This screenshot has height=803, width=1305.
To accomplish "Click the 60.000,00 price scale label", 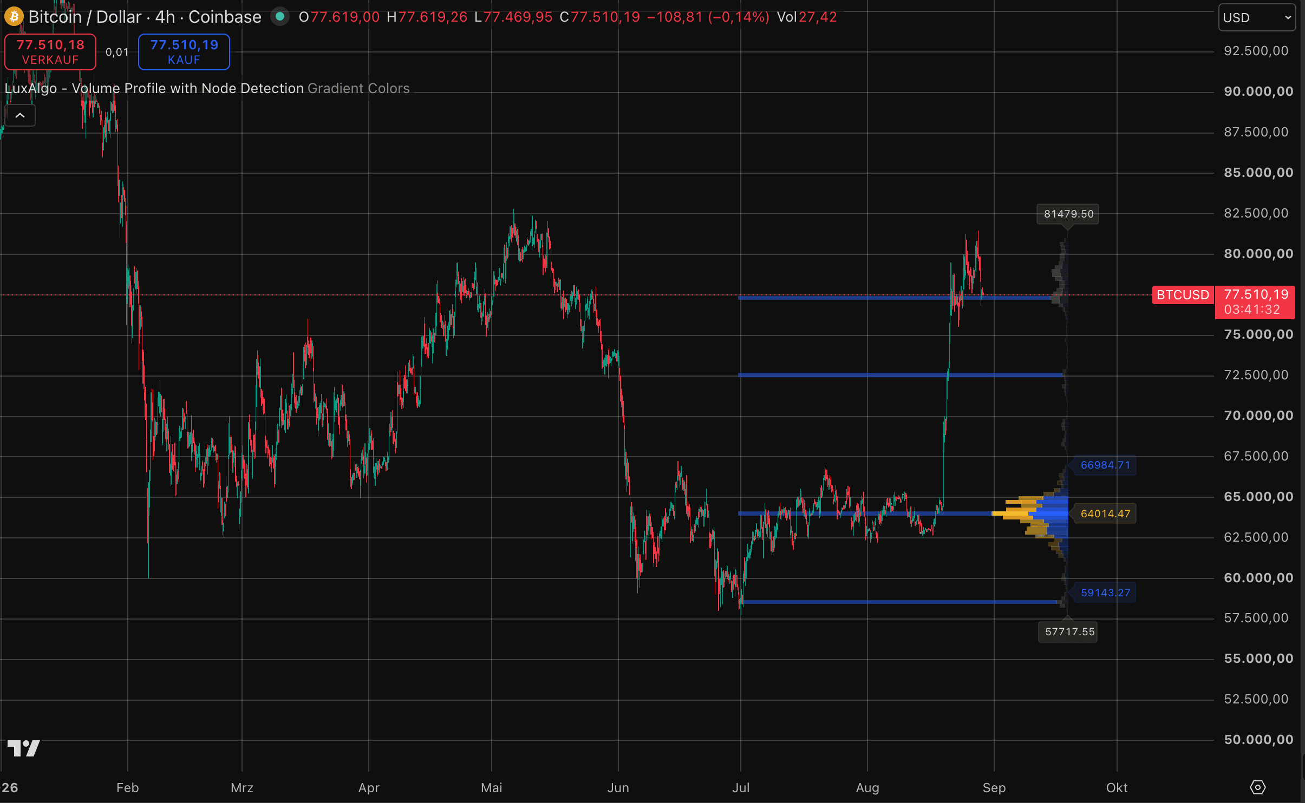I will (x=1258, y=578).
